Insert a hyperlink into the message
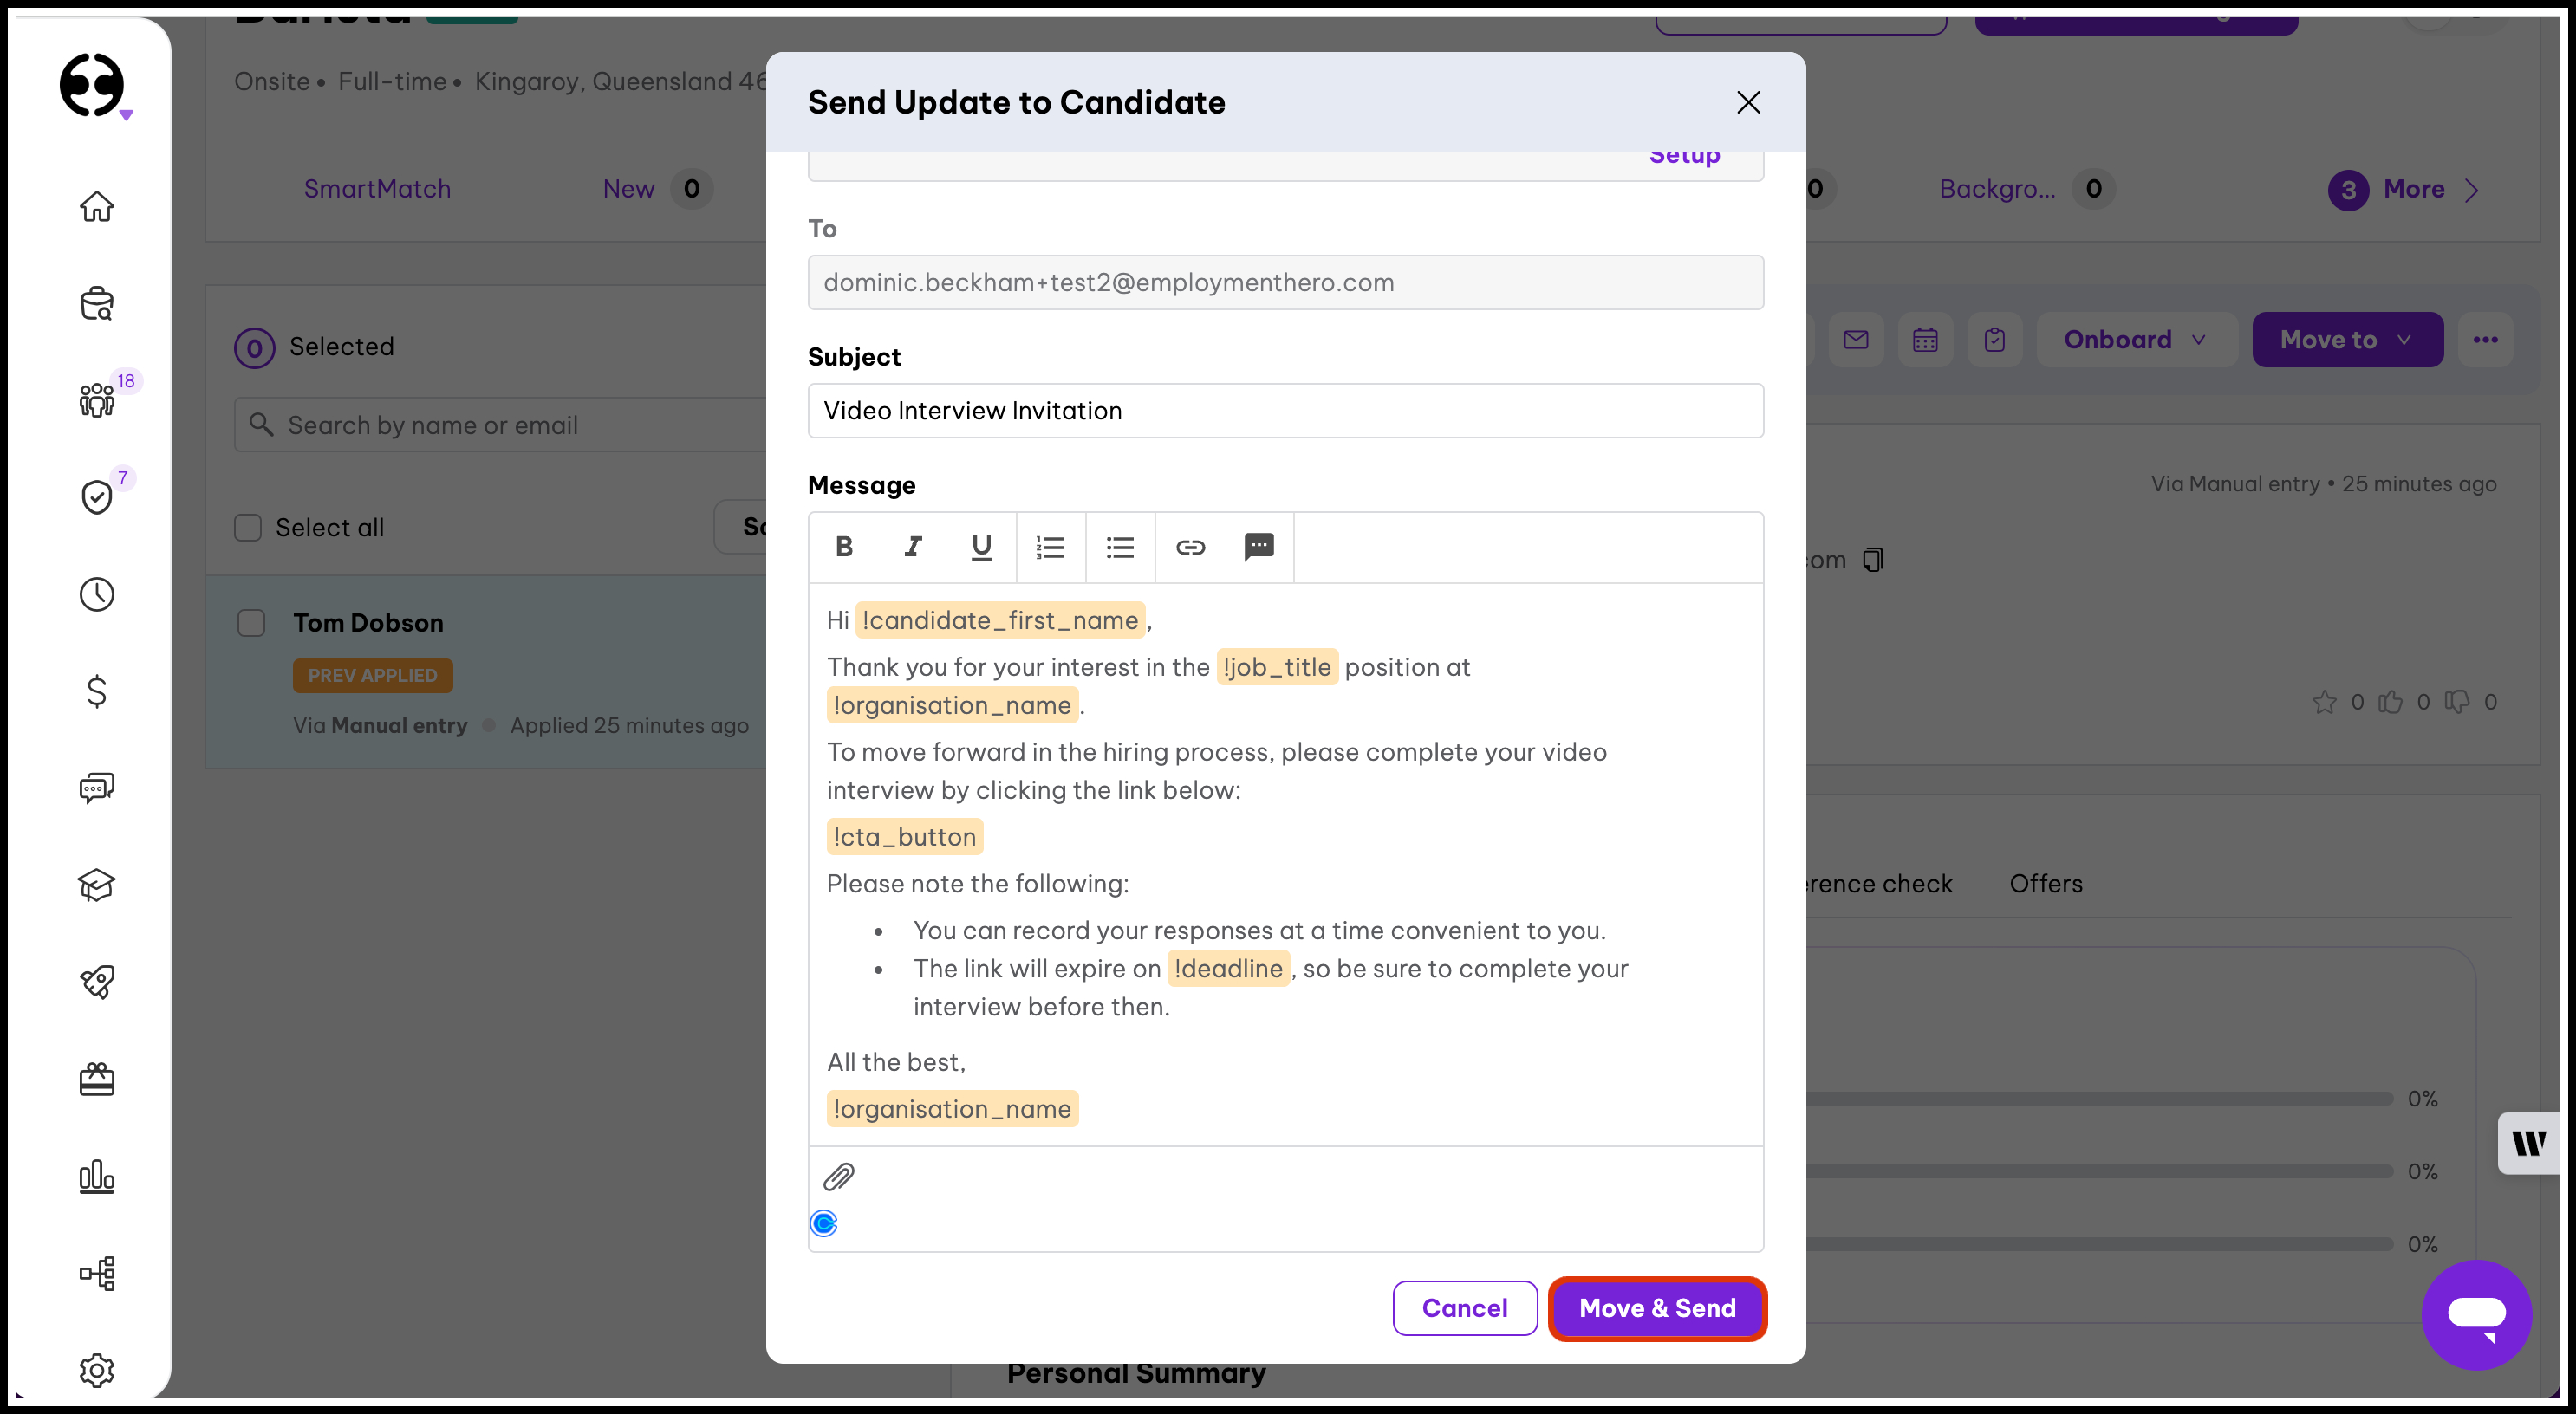This screenshot has height=1414, width=2576. 1190,547
